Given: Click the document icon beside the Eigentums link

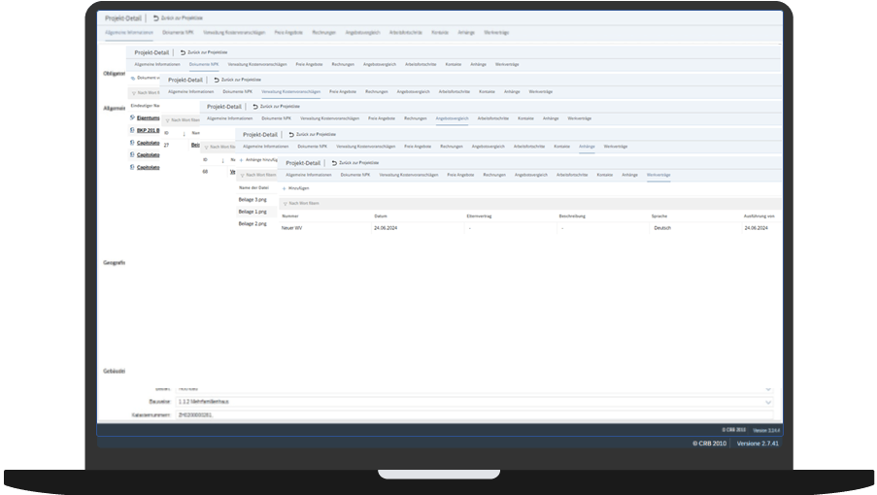Looking at the screenshot, I should click(132, 116).
